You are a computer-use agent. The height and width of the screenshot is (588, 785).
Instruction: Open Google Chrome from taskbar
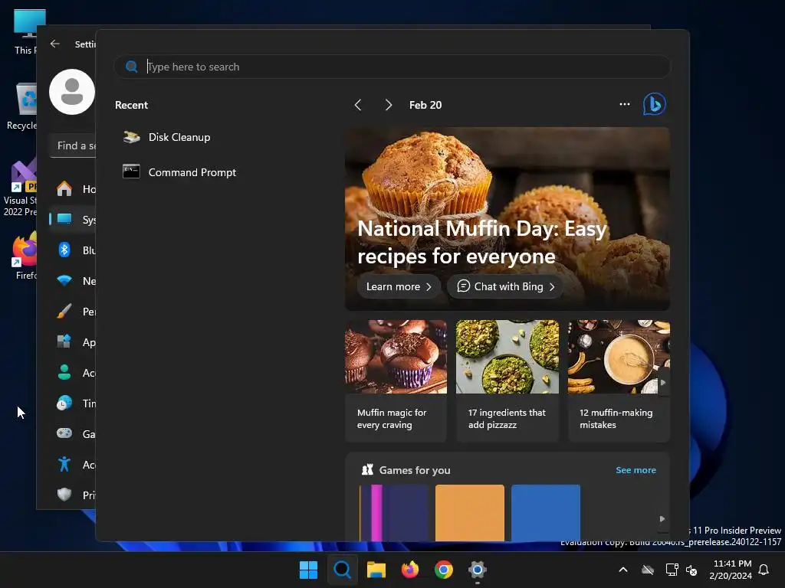tap(444, 570)
